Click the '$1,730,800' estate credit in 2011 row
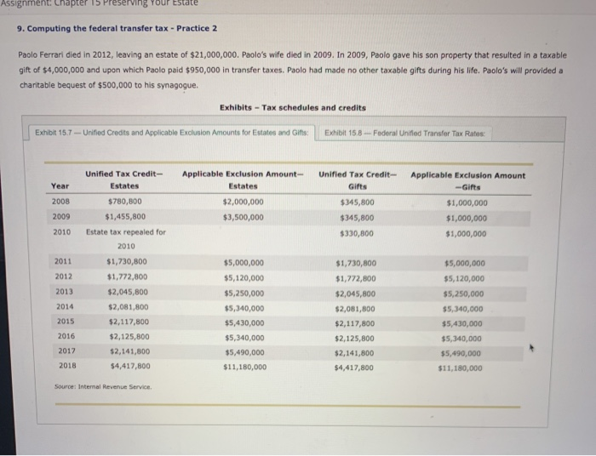This screenshot has width=596, height=456. click(x=127, y=261)
